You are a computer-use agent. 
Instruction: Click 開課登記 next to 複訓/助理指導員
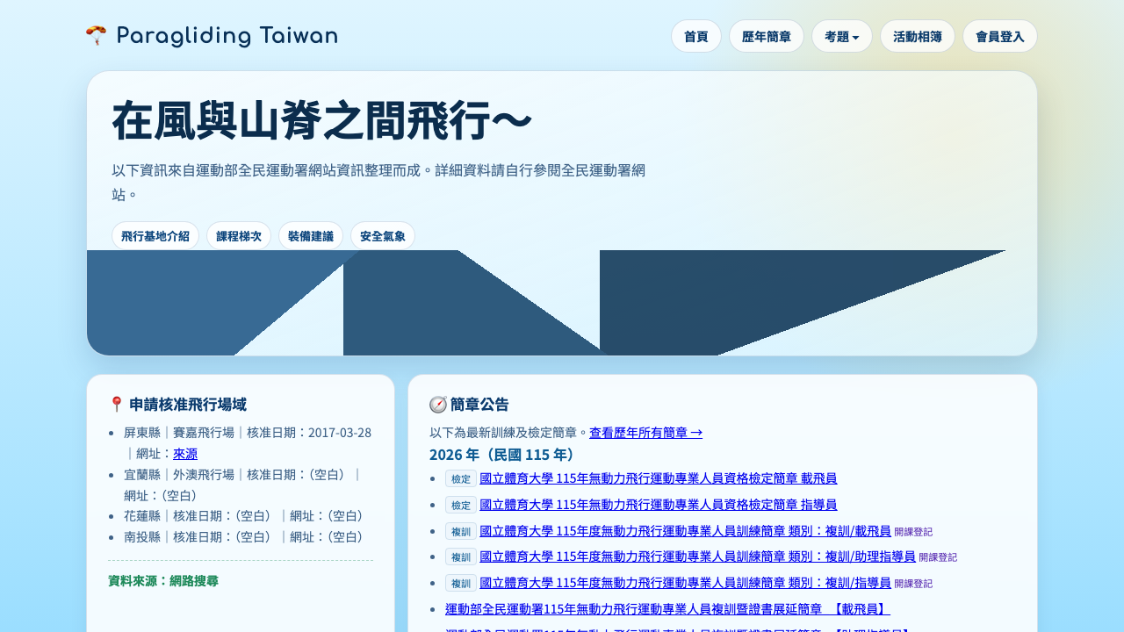938,557
